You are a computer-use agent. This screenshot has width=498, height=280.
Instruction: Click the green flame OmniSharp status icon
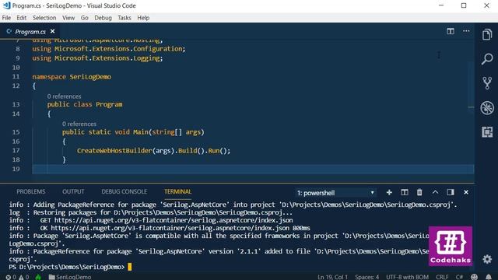[x=38, y=277]
